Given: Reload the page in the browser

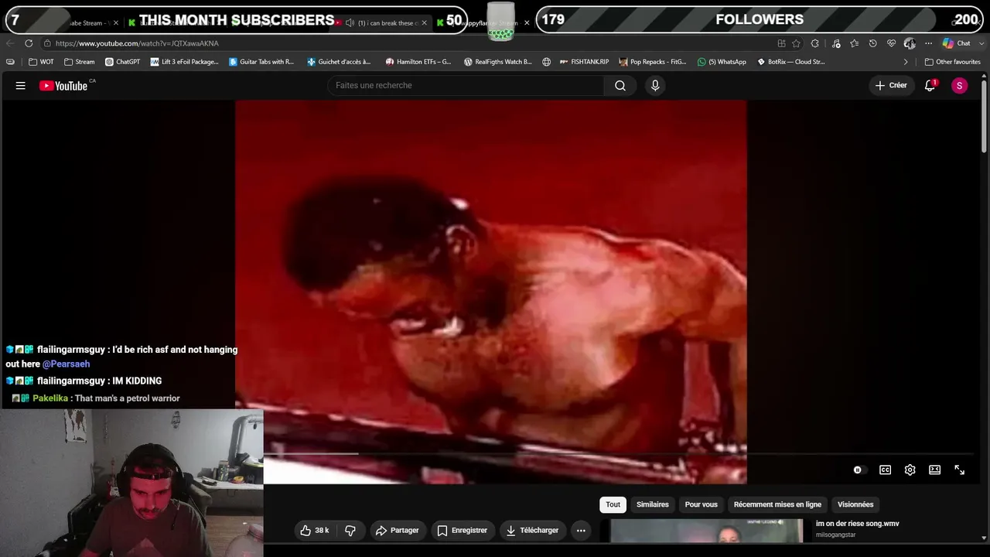Looking at the screenshot, I should pyautogui.click(x=29, y=43).
